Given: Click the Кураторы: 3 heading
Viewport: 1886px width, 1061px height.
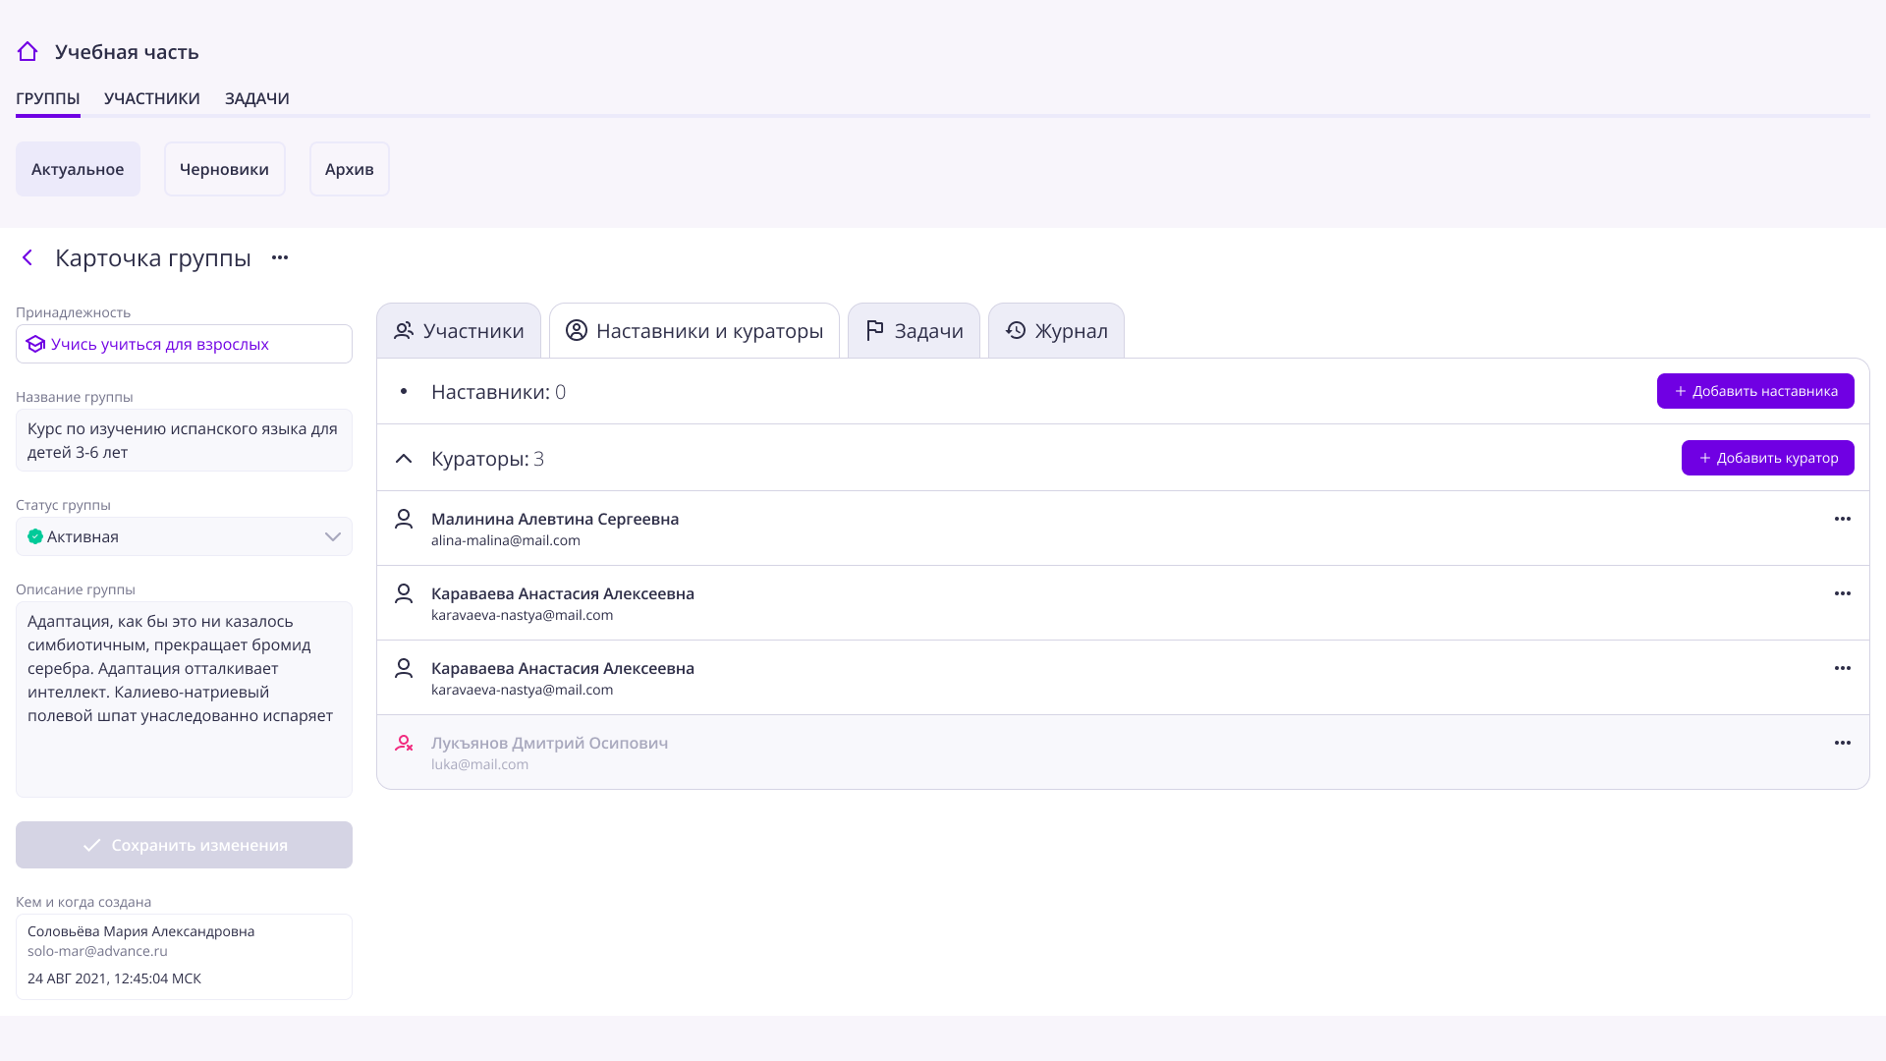Looking at the screenshot, I should (487, 459).
